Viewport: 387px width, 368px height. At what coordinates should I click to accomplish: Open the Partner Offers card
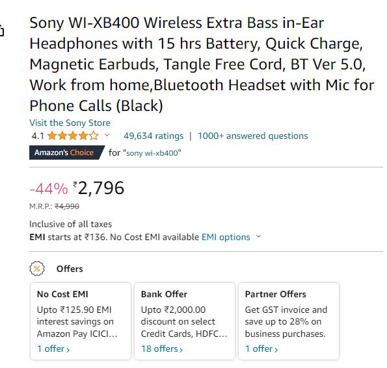(x=289, y=321)
